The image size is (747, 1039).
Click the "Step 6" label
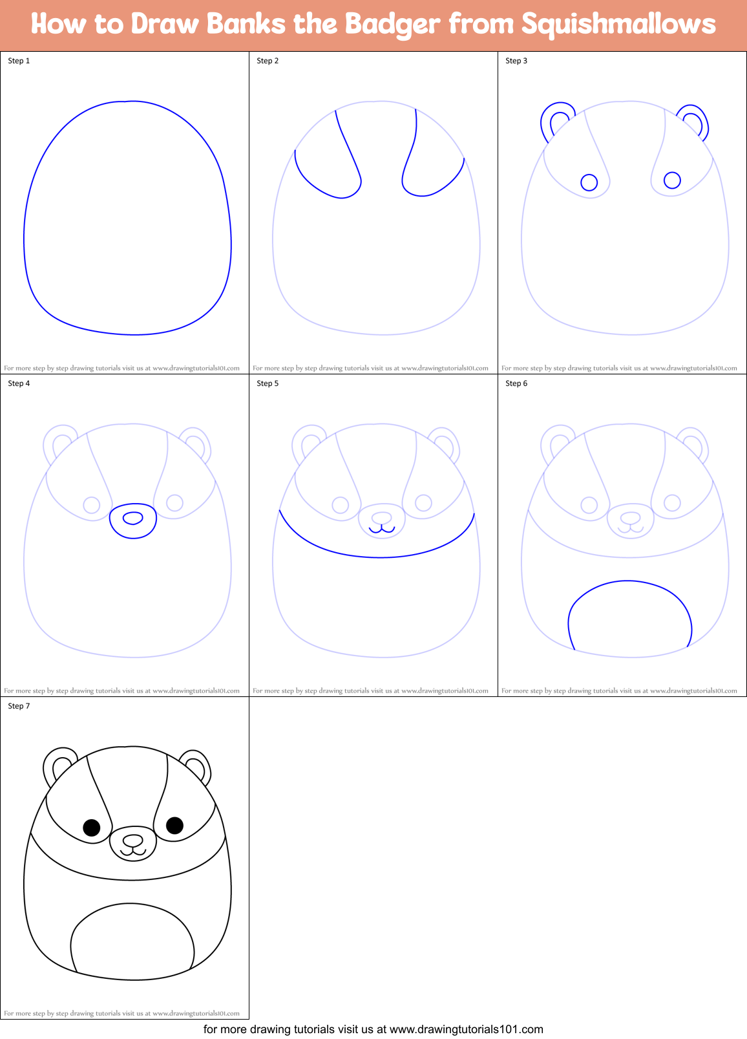point(516,383)
